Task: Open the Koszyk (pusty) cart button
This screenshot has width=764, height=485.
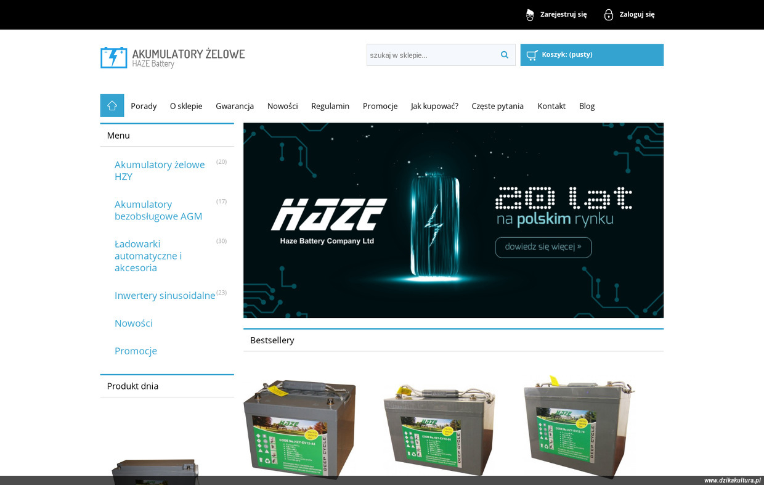Action: [592, 55]
